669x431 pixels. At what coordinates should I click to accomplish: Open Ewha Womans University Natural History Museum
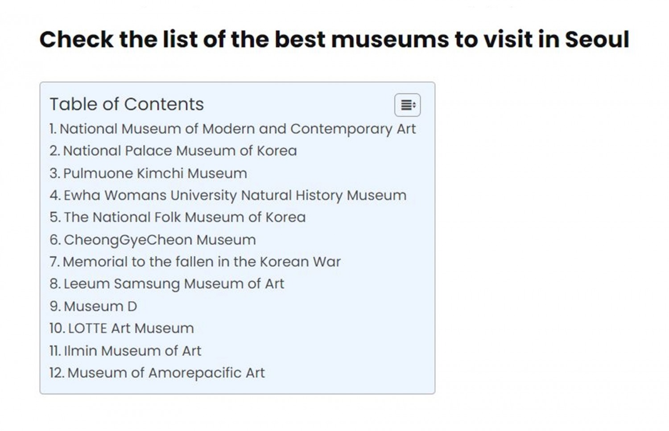click(x=235, y=196)
